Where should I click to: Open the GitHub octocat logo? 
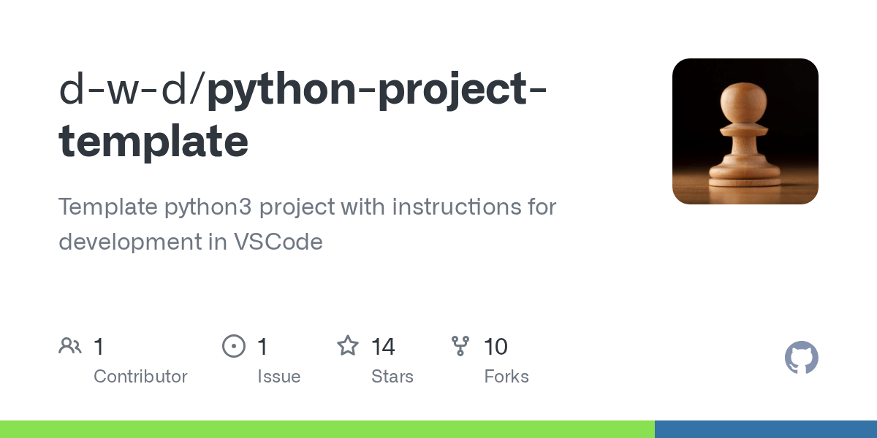[802, 358]
